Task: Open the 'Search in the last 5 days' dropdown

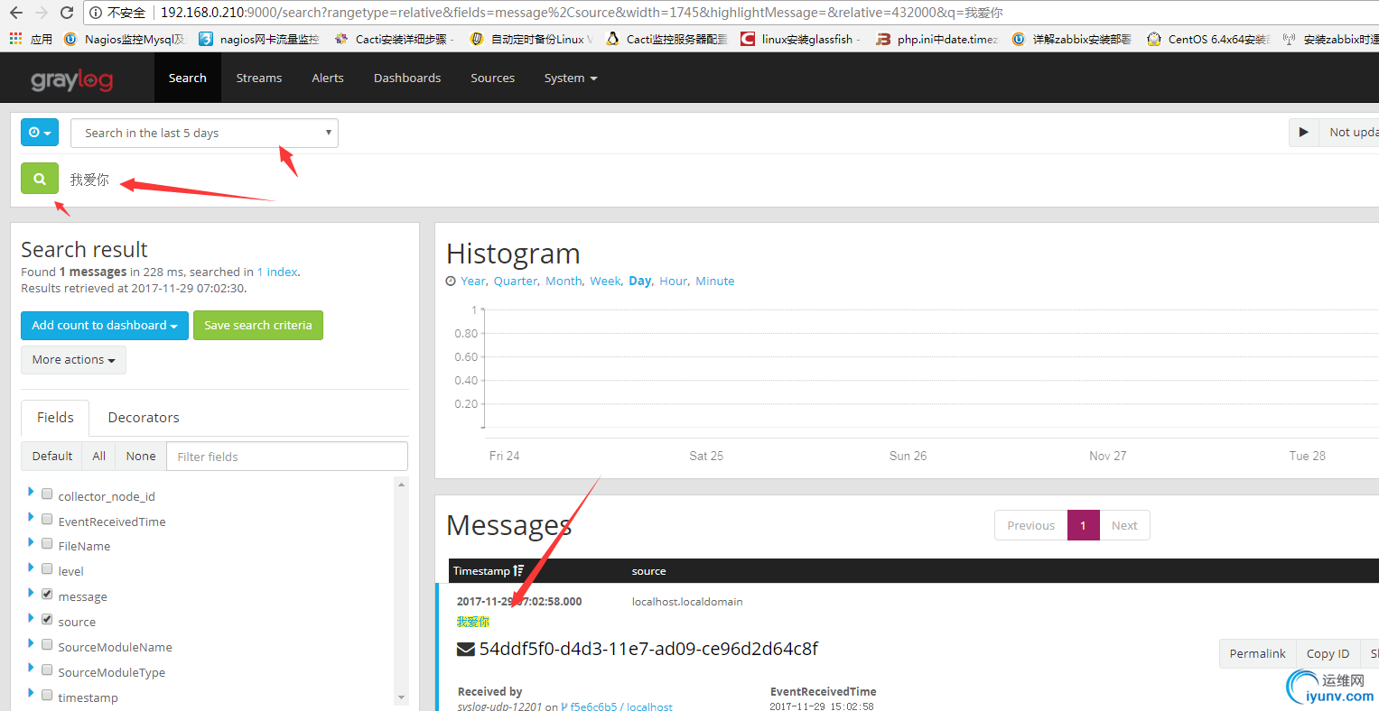Action: coord(204,133)
